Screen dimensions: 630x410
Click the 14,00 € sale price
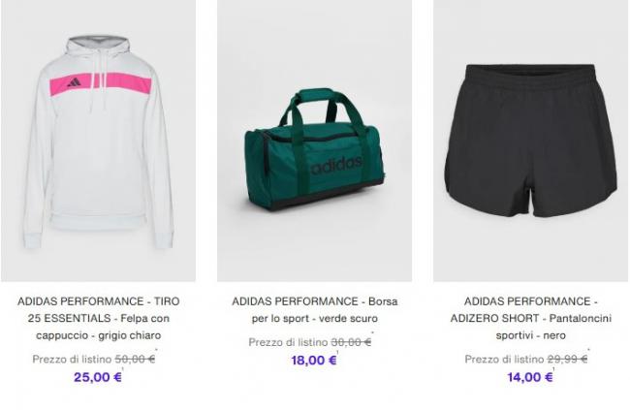click(x=529, y=377)
